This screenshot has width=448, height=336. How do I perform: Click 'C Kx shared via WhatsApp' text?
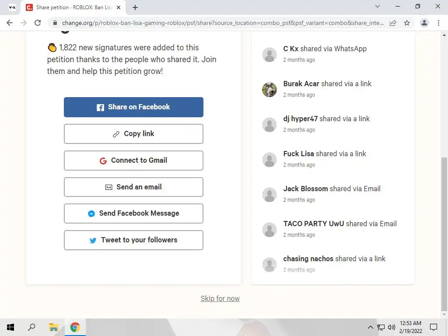pos(325,49)
